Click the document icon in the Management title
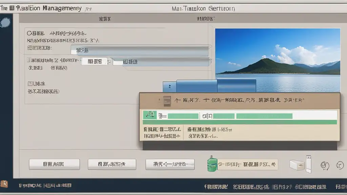Image resolution: width=347 pixels, height=195 pixels. [12, 8]
